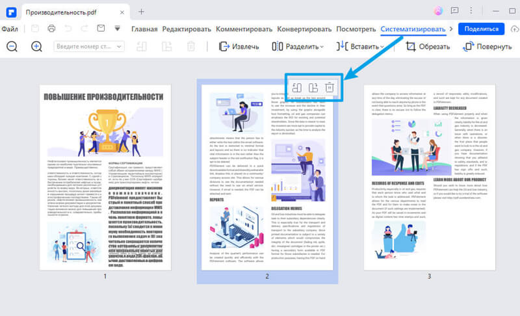The height and width of the screenshot is (316, 520).
Task: Open the chat message icon in title bar
Action: pos(454,11)
